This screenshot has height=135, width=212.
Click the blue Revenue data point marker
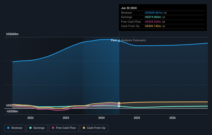click(119, 41)
